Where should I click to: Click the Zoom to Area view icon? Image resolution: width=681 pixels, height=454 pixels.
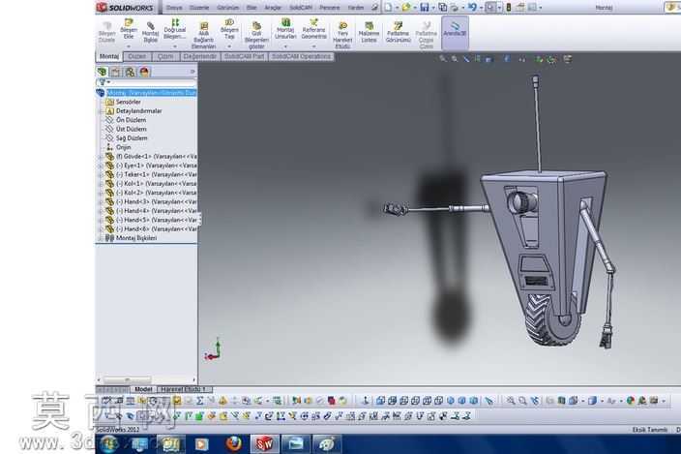pyautogui.click(x=455, y=59)
